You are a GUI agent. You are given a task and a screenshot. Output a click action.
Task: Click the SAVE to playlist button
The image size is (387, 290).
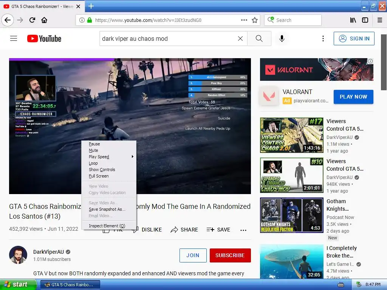tap(218, 230)
